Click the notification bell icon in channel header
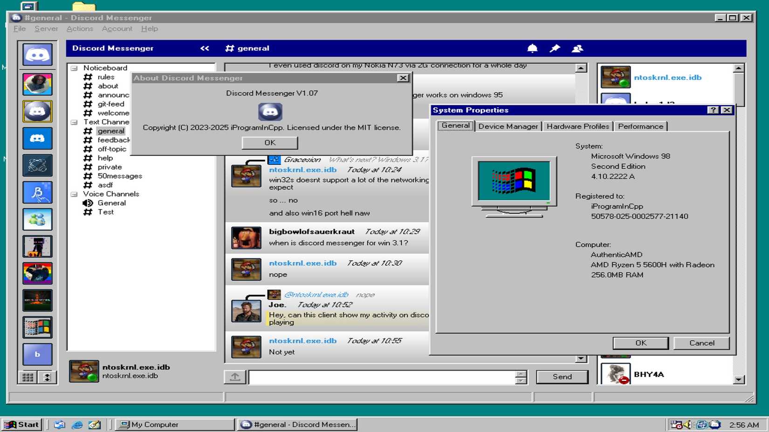 533,48
